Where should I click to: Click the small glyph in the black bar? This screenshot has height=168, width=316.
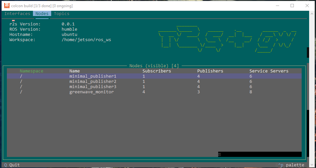[x=220, y=154]
